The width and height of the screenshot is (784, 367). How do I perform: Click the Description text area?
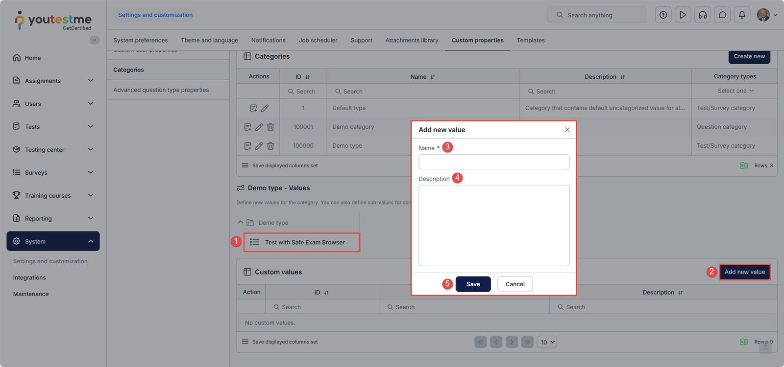point(493,225)
